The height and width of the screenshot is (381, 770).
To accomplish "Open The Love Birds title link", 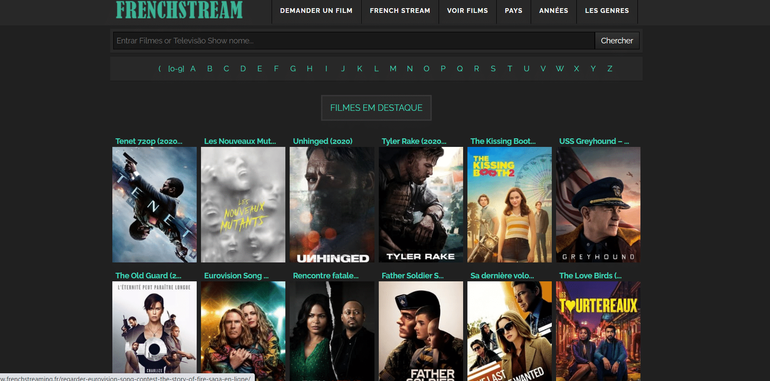I will click(591, 276).
